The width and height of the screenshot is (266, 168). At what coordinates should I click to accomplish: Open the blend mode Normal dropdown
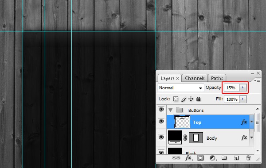coord(181,88)
